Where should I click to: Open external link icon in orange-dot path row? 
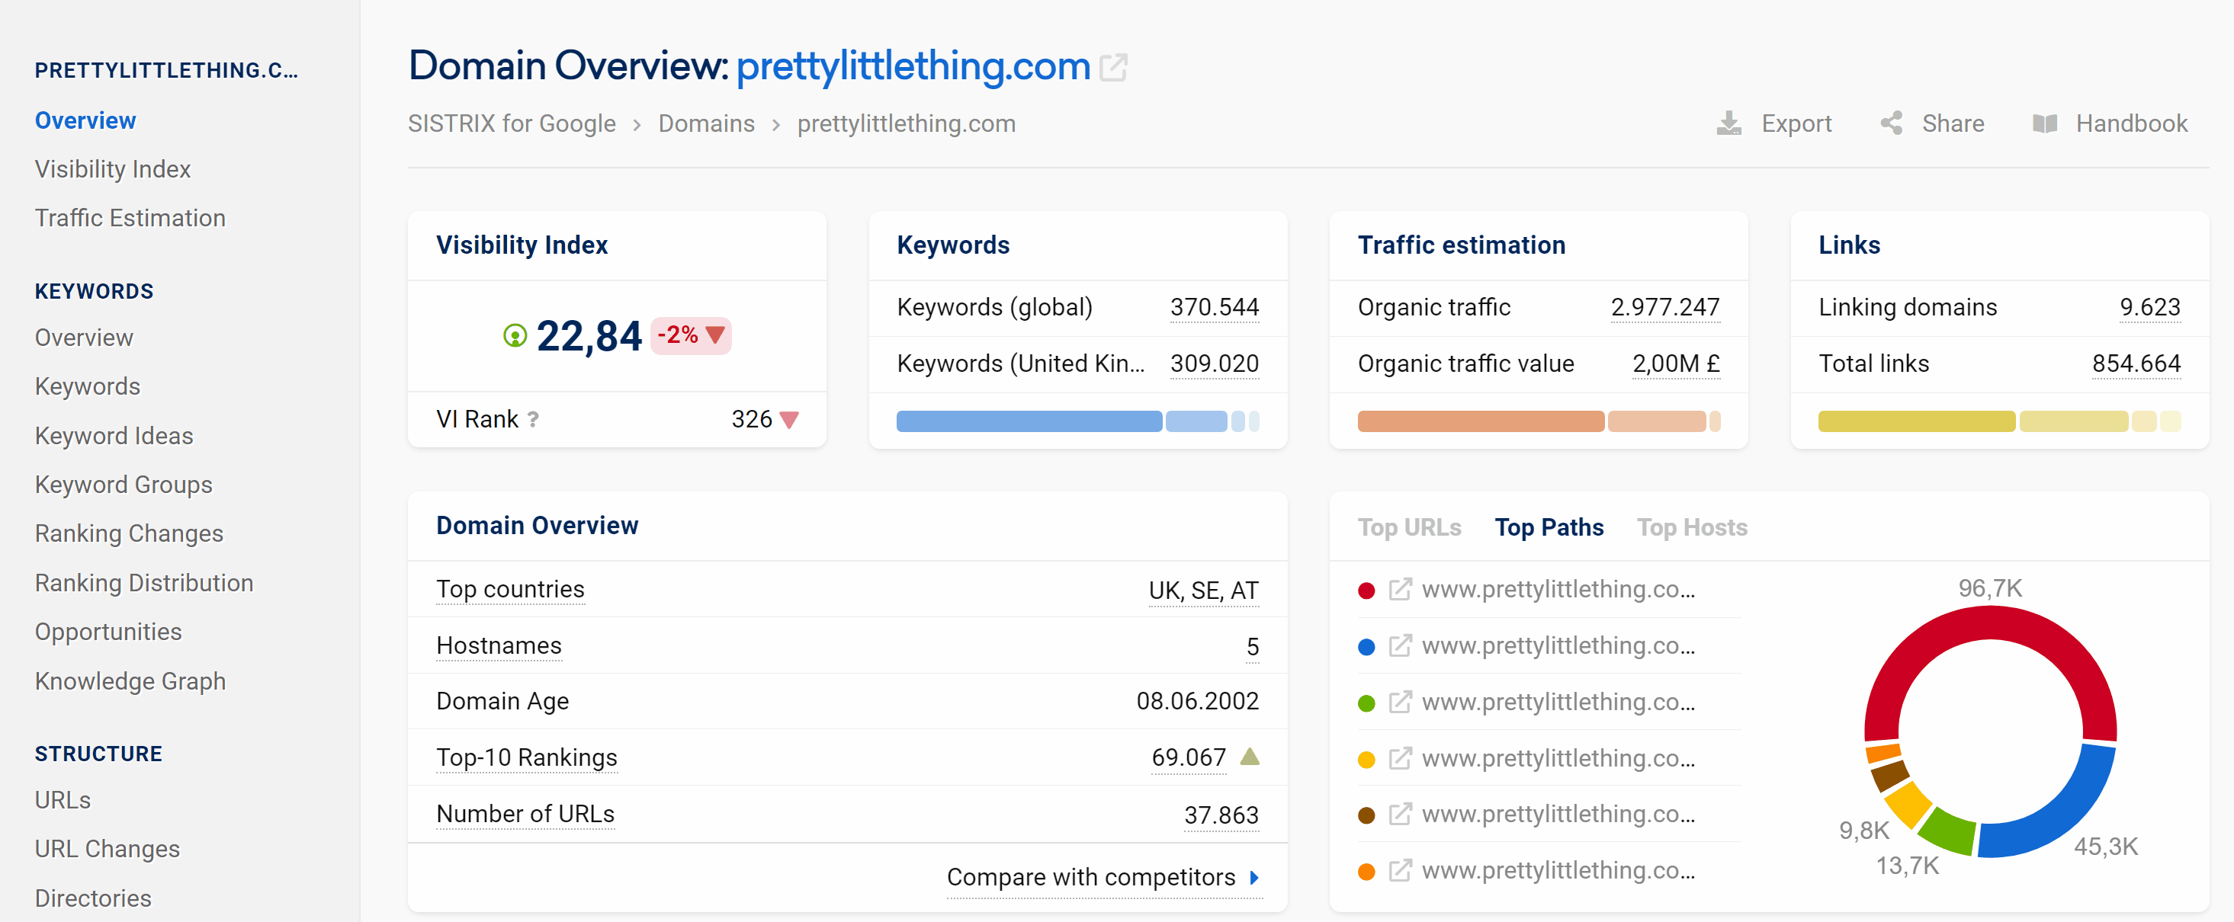pos(1400,870)
